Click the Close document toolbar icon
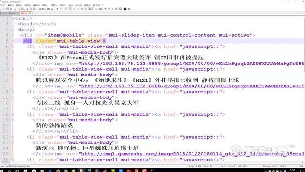 pyautogui.click(x=15, y=9)
